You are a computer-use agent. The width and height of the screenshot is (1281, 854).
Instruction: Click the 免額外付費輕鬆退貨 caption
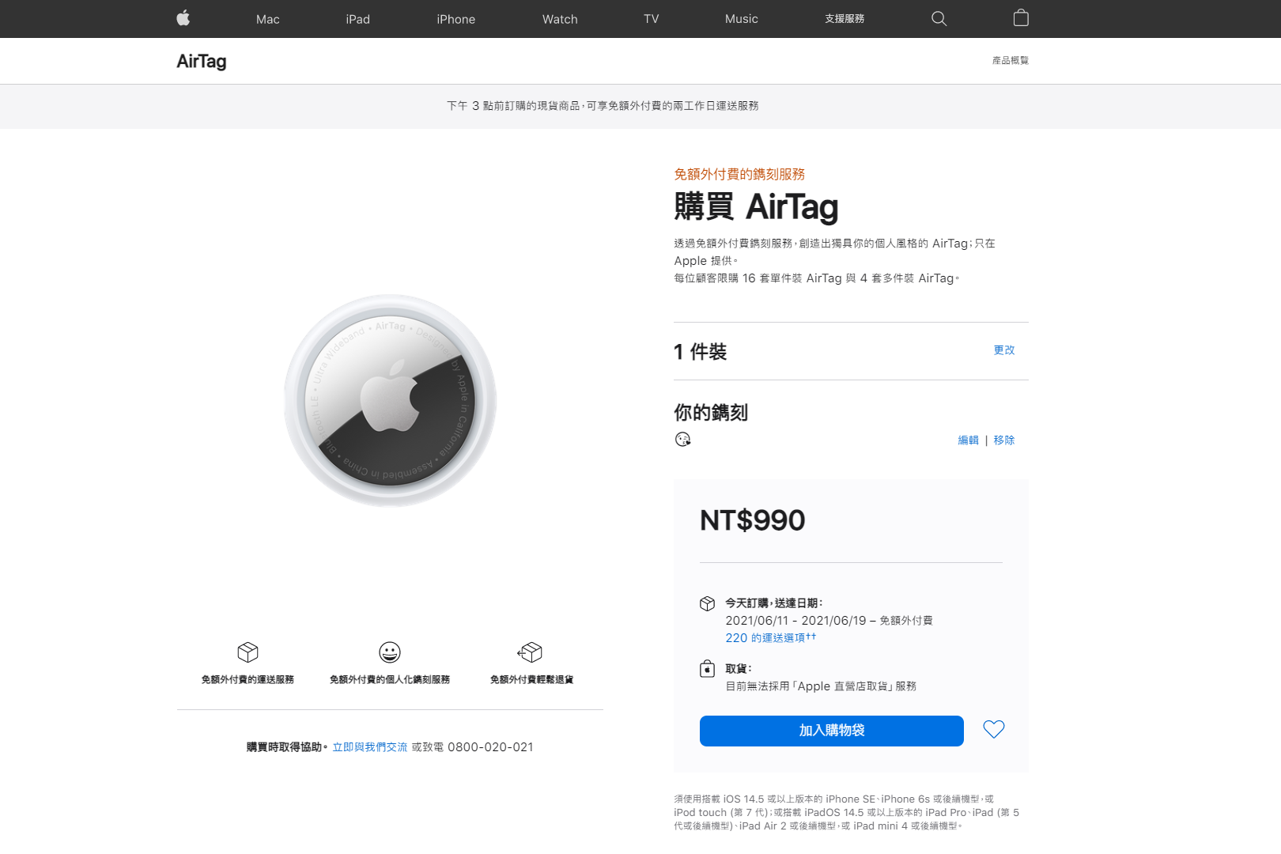[531, 680]
